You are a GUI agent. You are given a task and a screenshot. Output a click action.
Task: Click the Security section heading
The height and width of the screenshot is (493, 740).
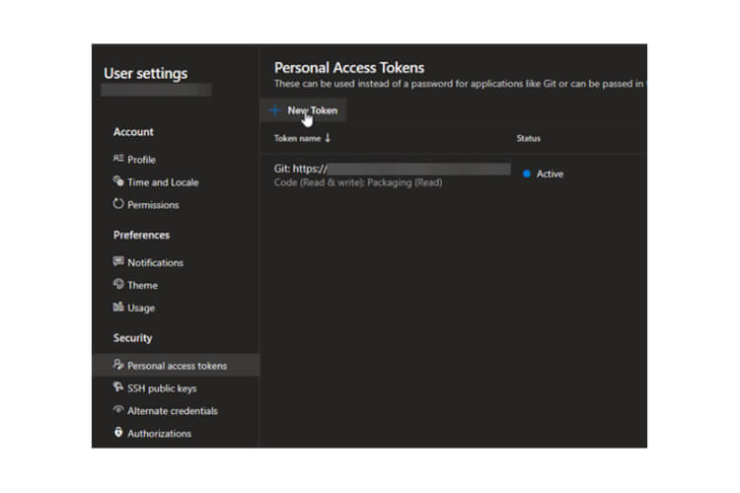click(x=132, y=338)
